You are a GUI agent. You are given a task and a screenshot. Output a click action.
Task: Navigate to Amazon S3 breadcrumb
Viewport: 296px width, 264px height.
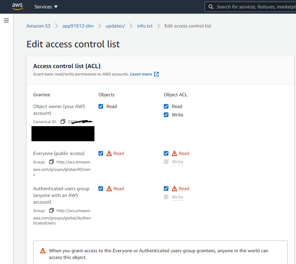(38, 26)
